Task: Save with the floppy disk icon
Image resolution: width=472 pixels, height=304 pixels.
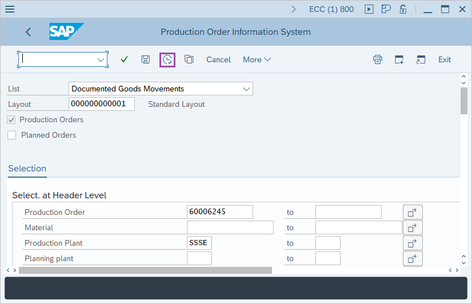Action: (x=146, y=59)
